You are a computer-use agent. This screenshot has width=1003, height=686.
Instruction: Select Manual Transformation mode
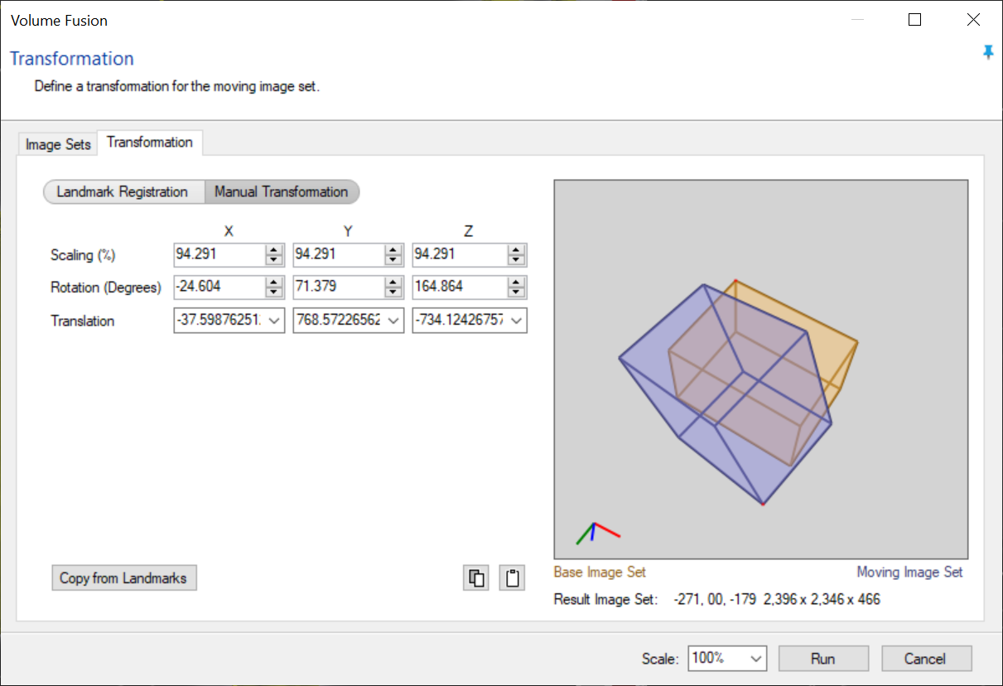pos(281,192)
